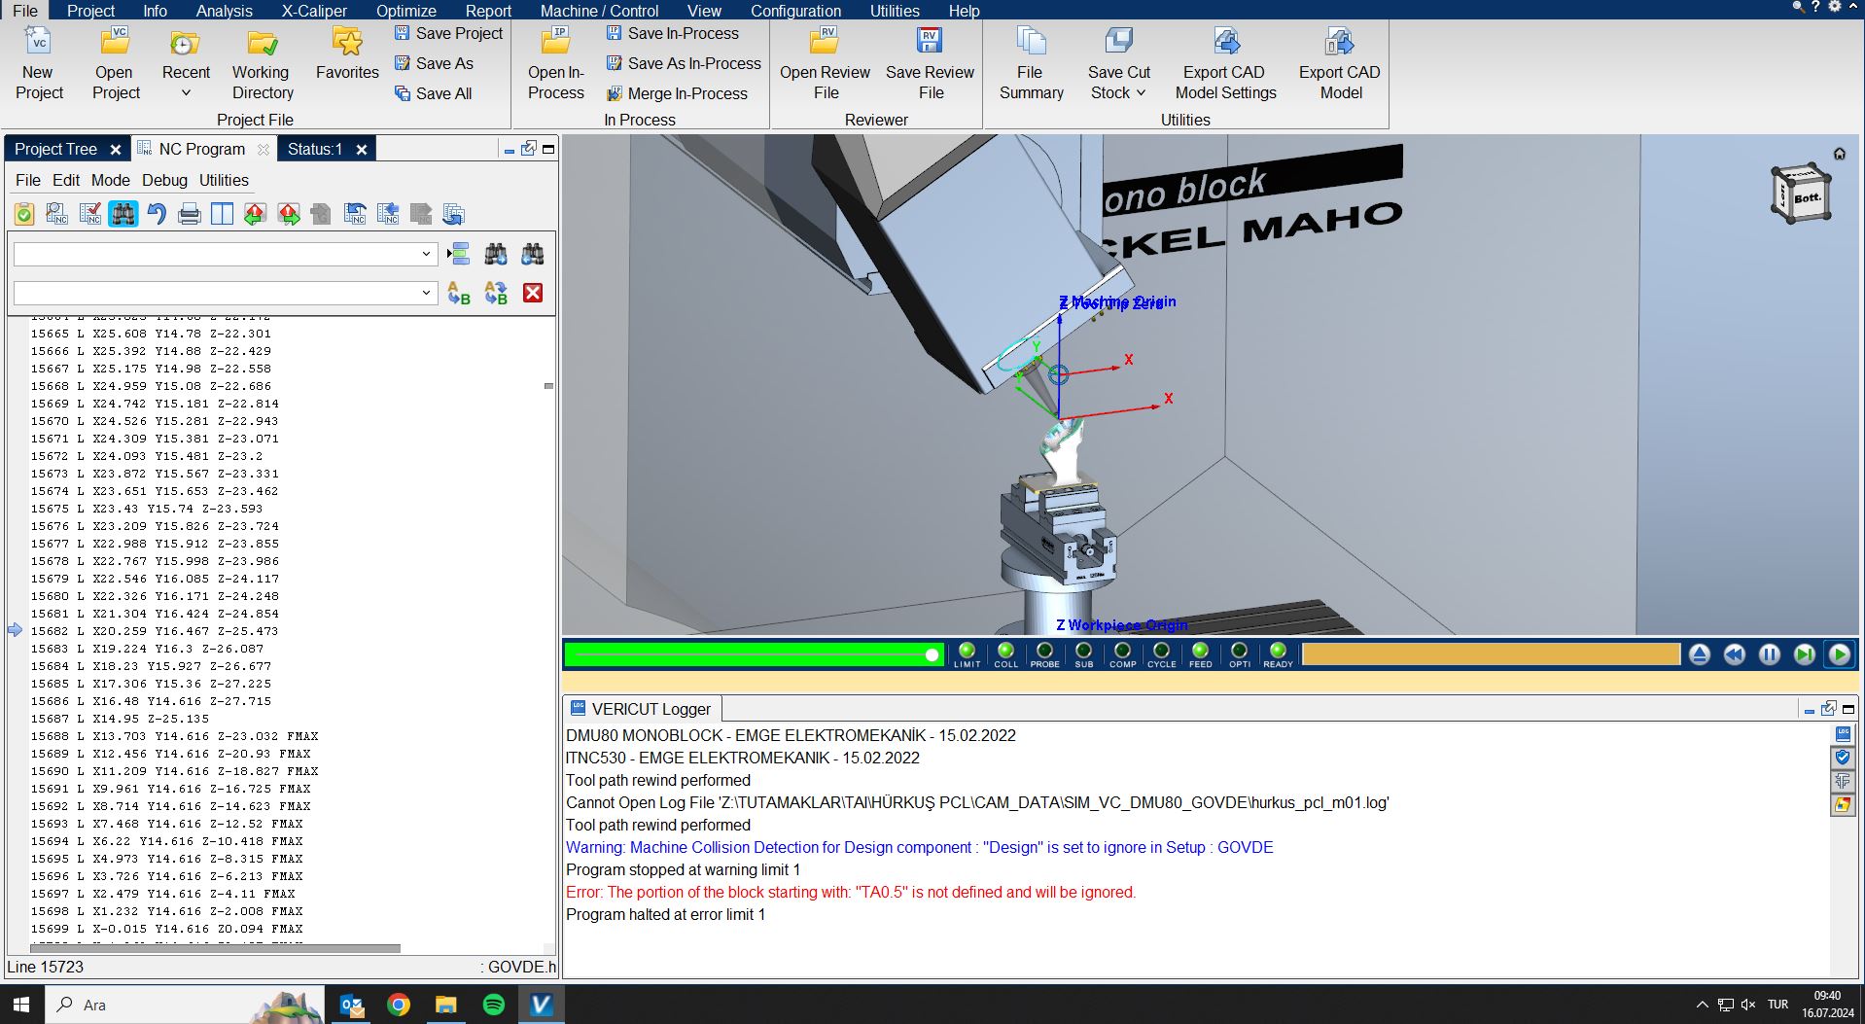
Task: Expand the Recent projects dropdown
Action: [186, 93]
